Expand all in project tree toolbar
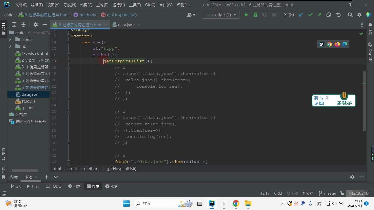The image size is (374, 210). coord(14,25)
